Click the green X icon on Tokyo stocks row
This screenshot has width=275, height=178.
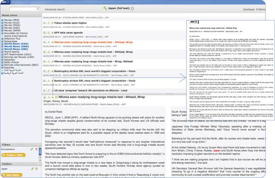point(52,23)
